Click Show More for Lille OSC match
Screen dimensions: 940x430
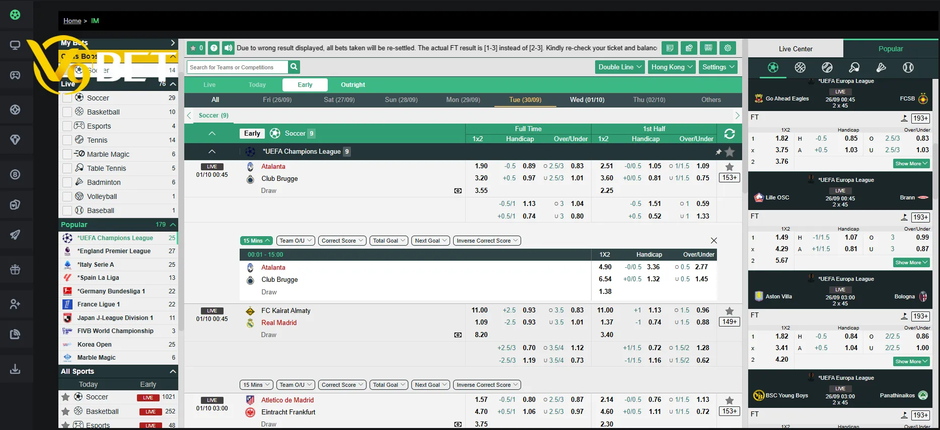pyautogui.click(x=911, y=263)
